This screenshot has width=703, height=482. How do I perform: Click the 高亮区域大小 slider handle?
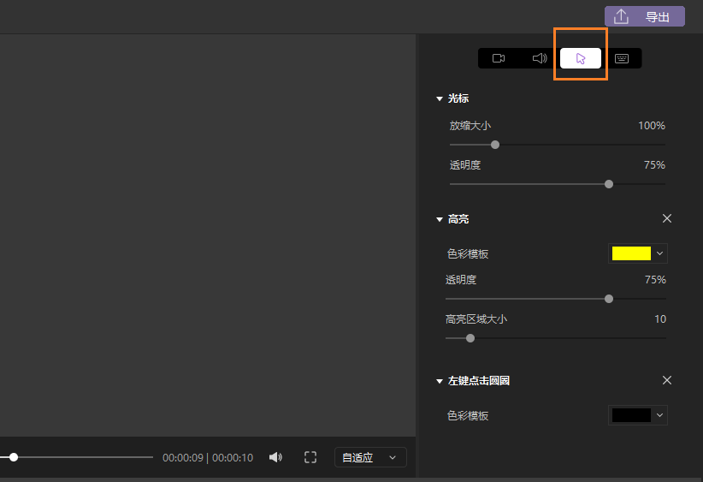pyautogui.click(x=470, y=338)
